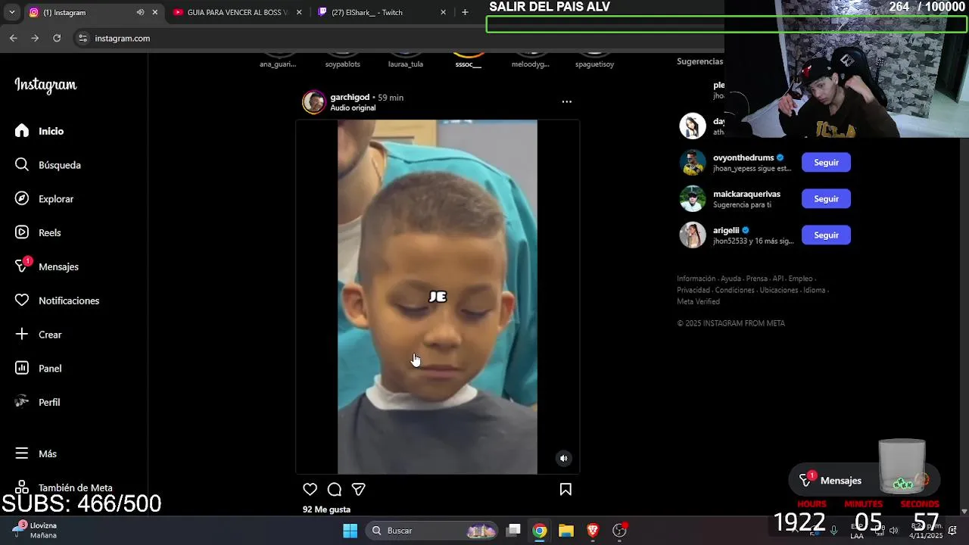Open post options three-dot menu
969x545 pixels.
click(566, 101)
